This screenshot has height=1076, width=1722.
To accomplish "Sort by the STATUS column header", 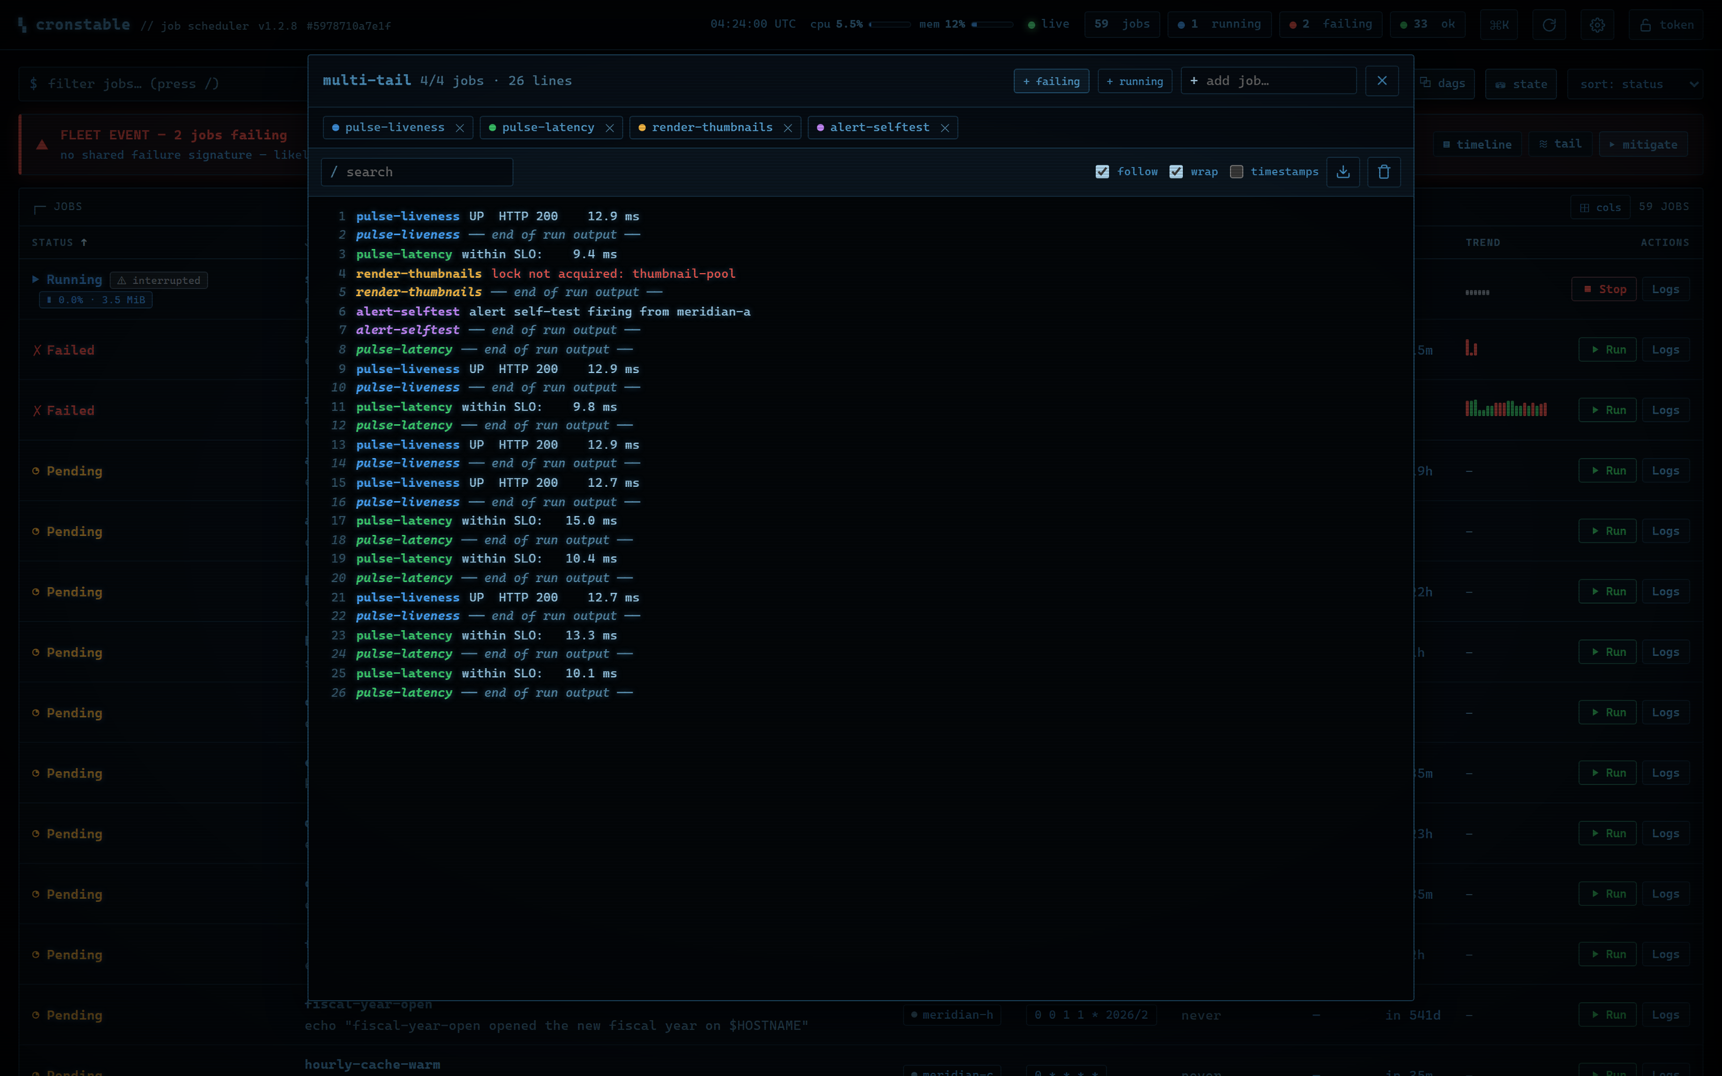I will click(59, 243).
